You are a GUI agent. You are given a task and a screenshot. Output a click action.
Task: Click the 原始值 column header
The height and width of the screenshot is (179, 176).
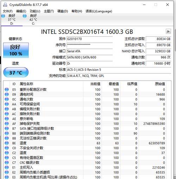[x=160, y=84]
